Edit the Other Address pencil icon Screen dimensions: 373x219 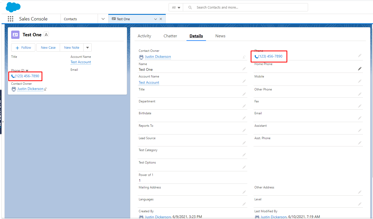point(360,192)
